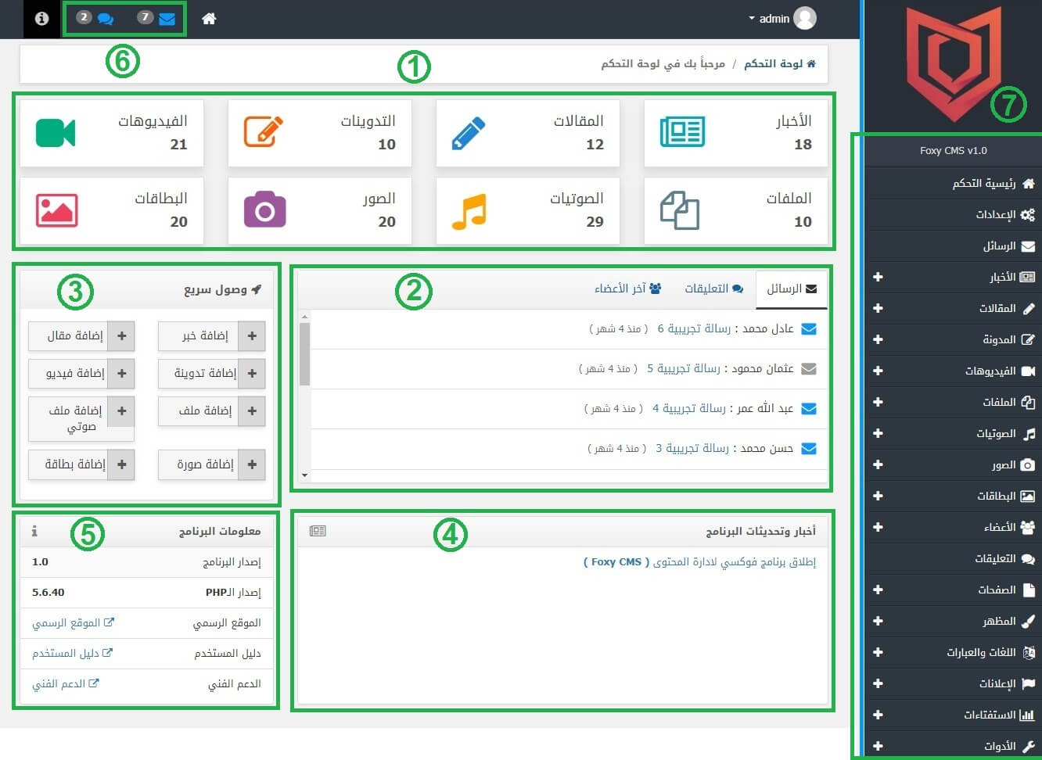This screenshot has width=1042, height=760.
Task: Click the إضافة بطاقة button
Action: tap(81, 464)
